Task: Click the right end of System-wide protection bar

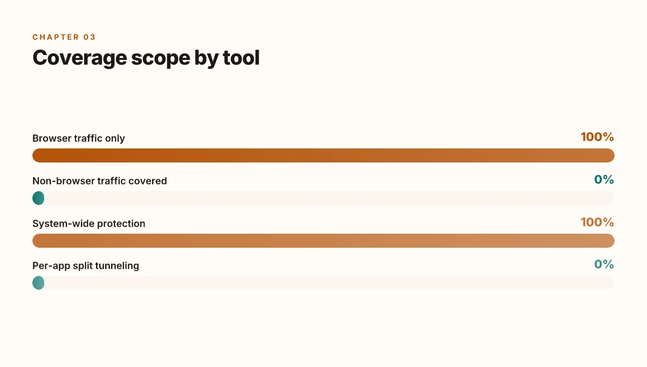Action: [609, 241]
